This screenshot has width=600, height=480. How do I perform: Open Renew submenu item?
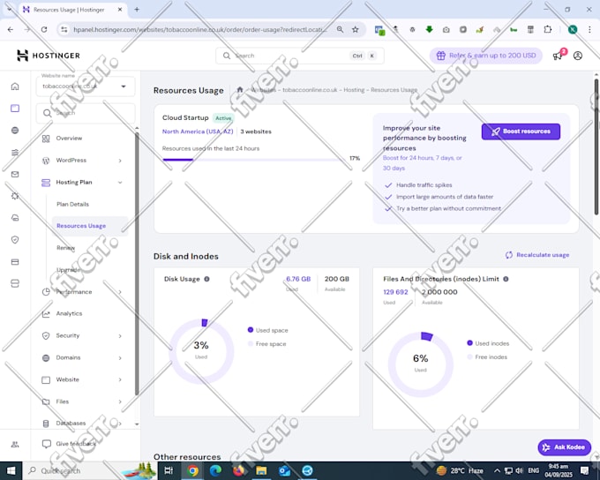pyautogui.click(x=66, y=248)
